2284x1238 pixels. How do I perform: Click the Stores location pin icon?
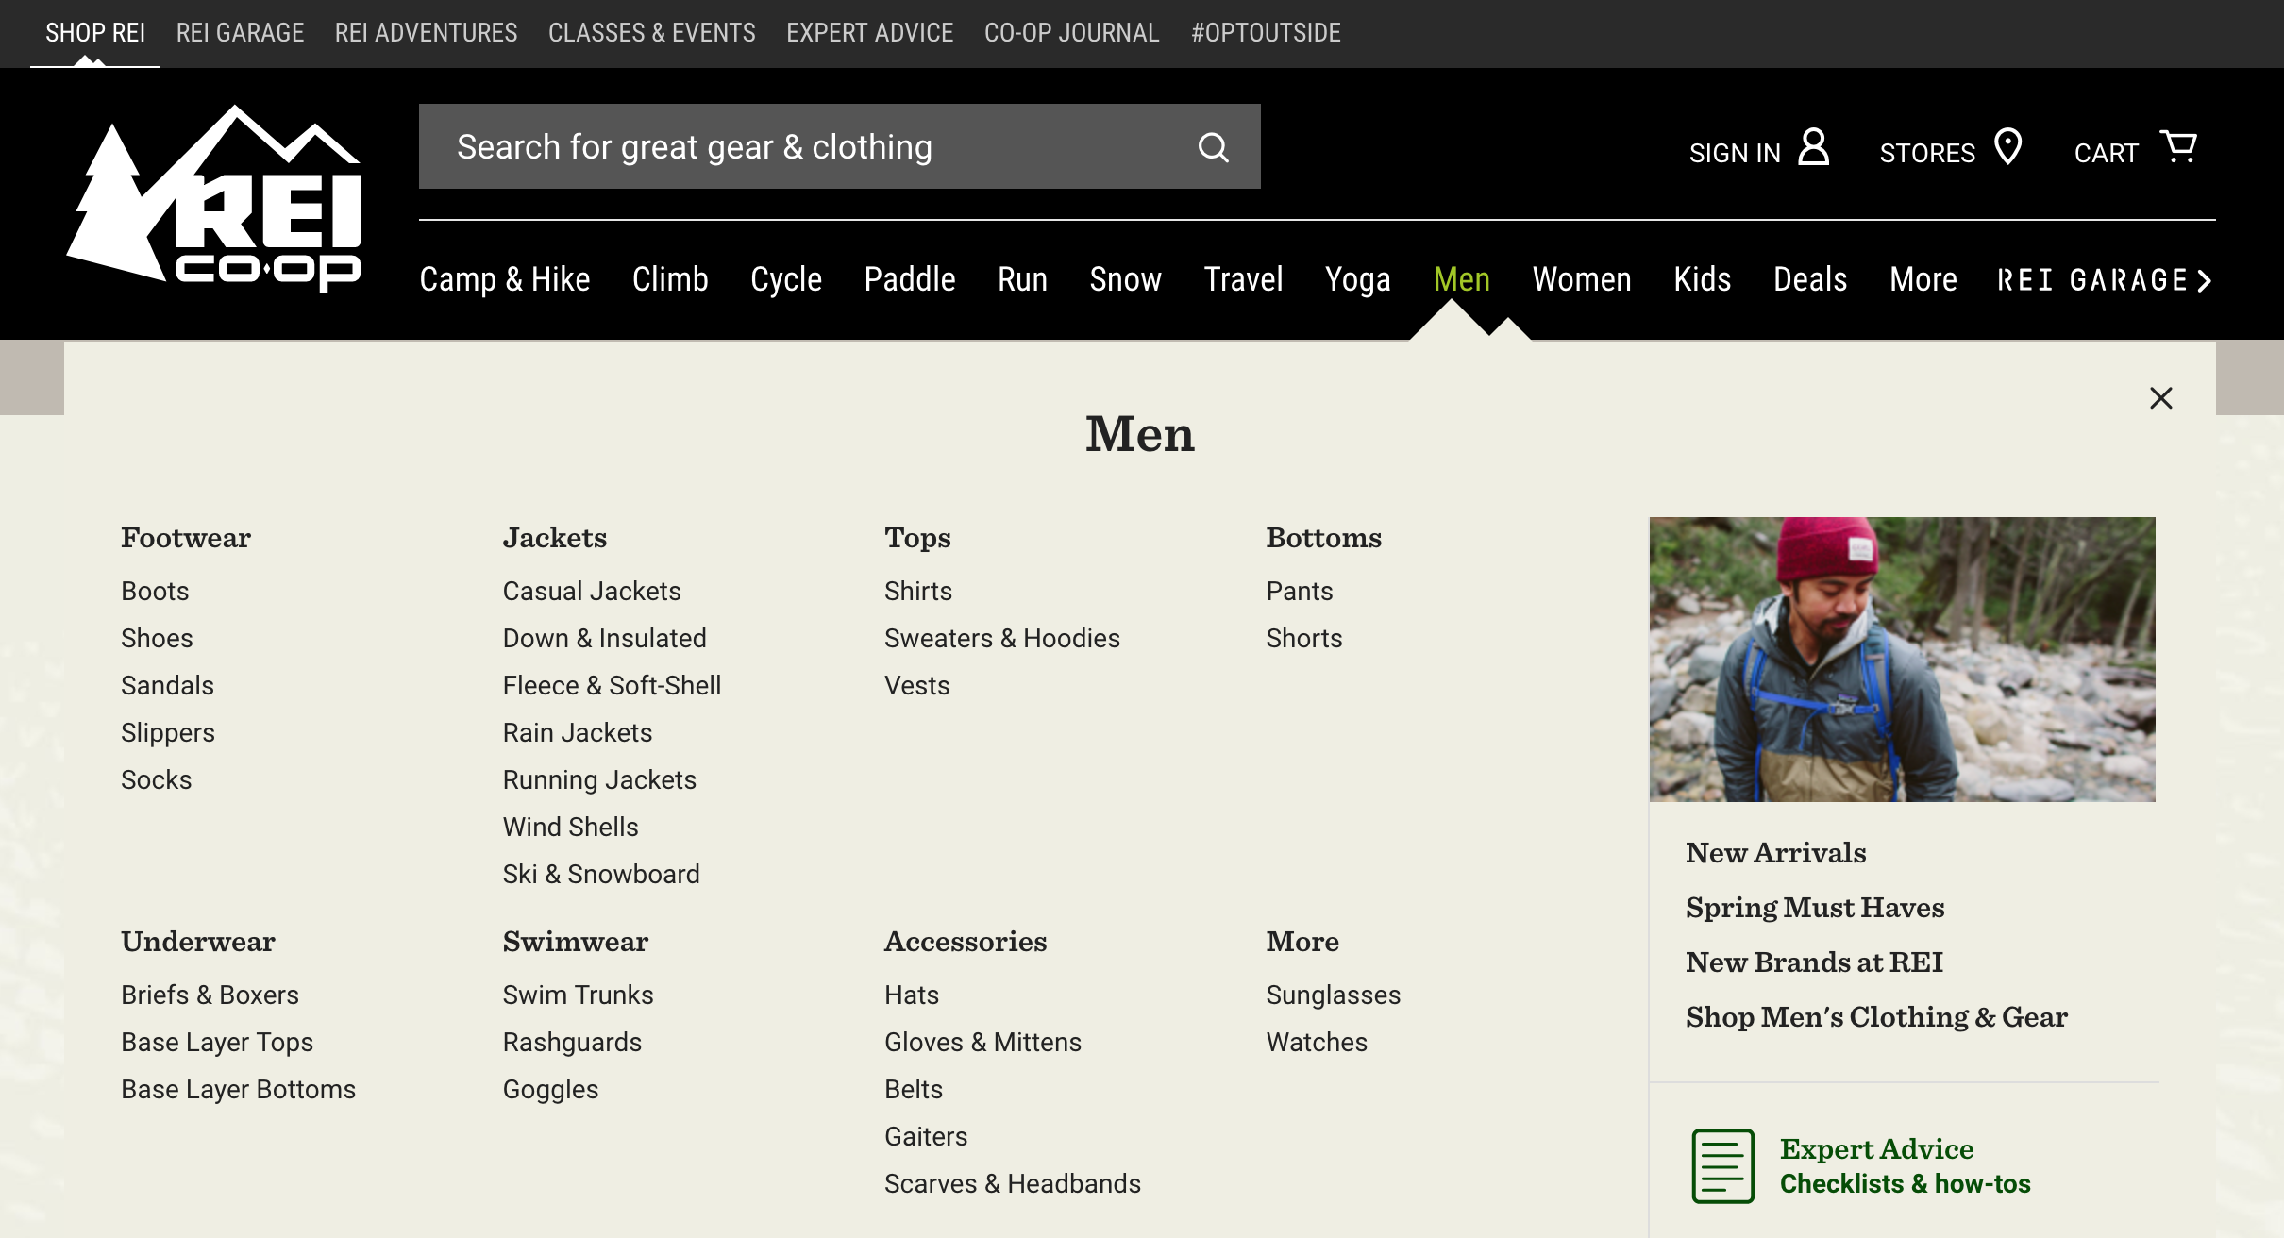(x=2007, y=147)
